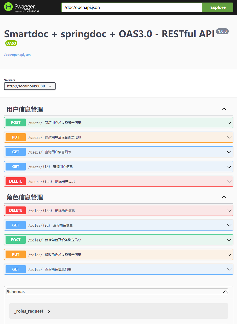Expand arrow on 删除用户信息 row
237x324 pixels.
point(229,181)
